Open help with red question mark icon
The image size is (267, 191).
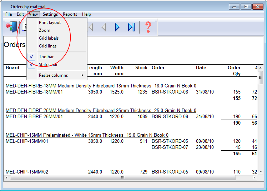tap(148, 27)
